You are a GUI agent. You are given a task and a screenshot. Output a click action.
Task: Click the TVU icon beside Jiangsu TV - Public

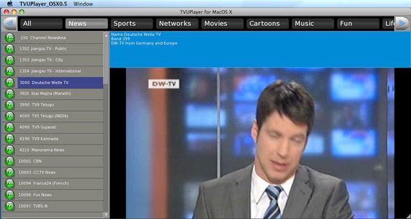pyautogui.click(x=10, y=49)
